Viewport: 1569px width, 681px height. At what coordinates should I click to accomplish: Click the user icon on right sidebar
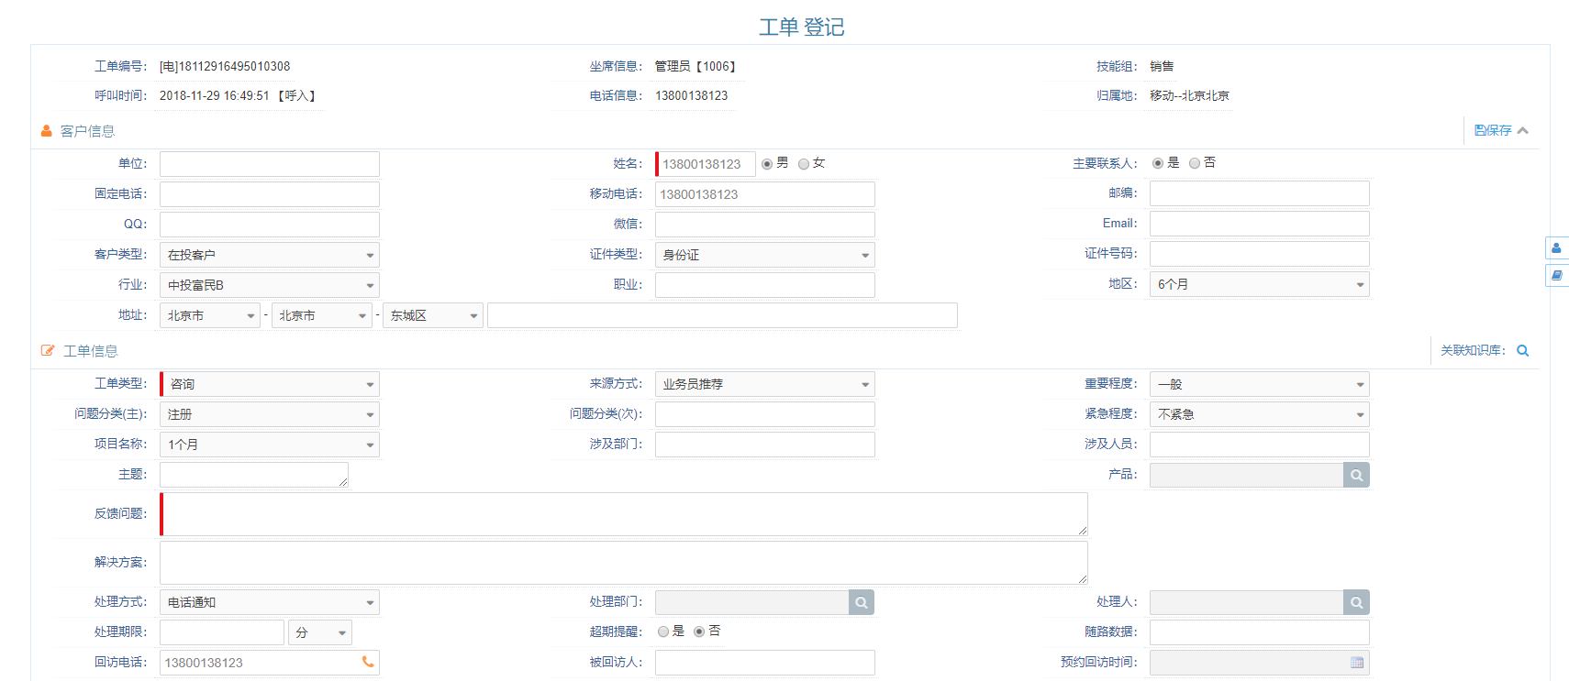(1556, 248)
